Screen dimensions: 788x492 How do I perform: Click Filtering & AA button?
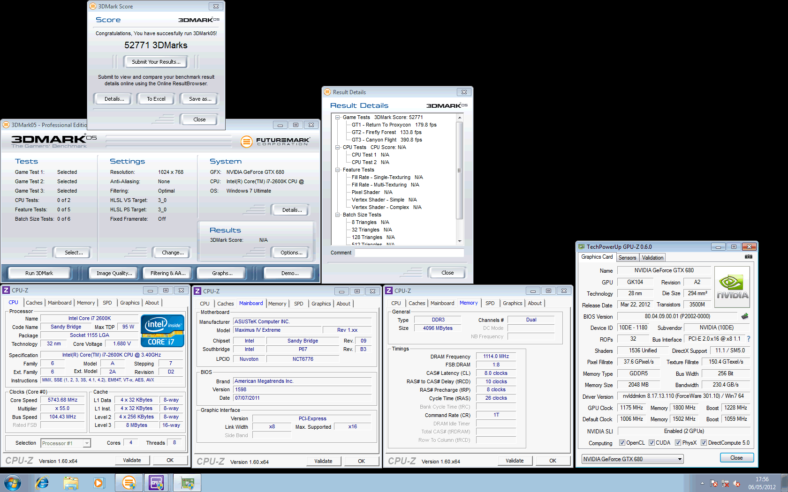(168, 273)
